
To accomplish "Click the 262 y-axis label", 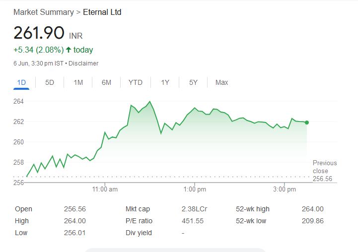I will (18, 122).
